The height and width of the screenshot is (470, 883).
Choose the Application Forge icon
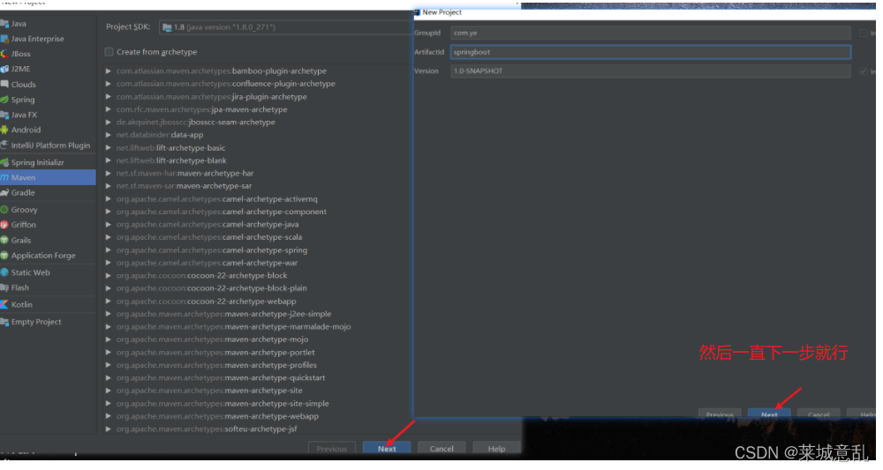tap(4, 255)
